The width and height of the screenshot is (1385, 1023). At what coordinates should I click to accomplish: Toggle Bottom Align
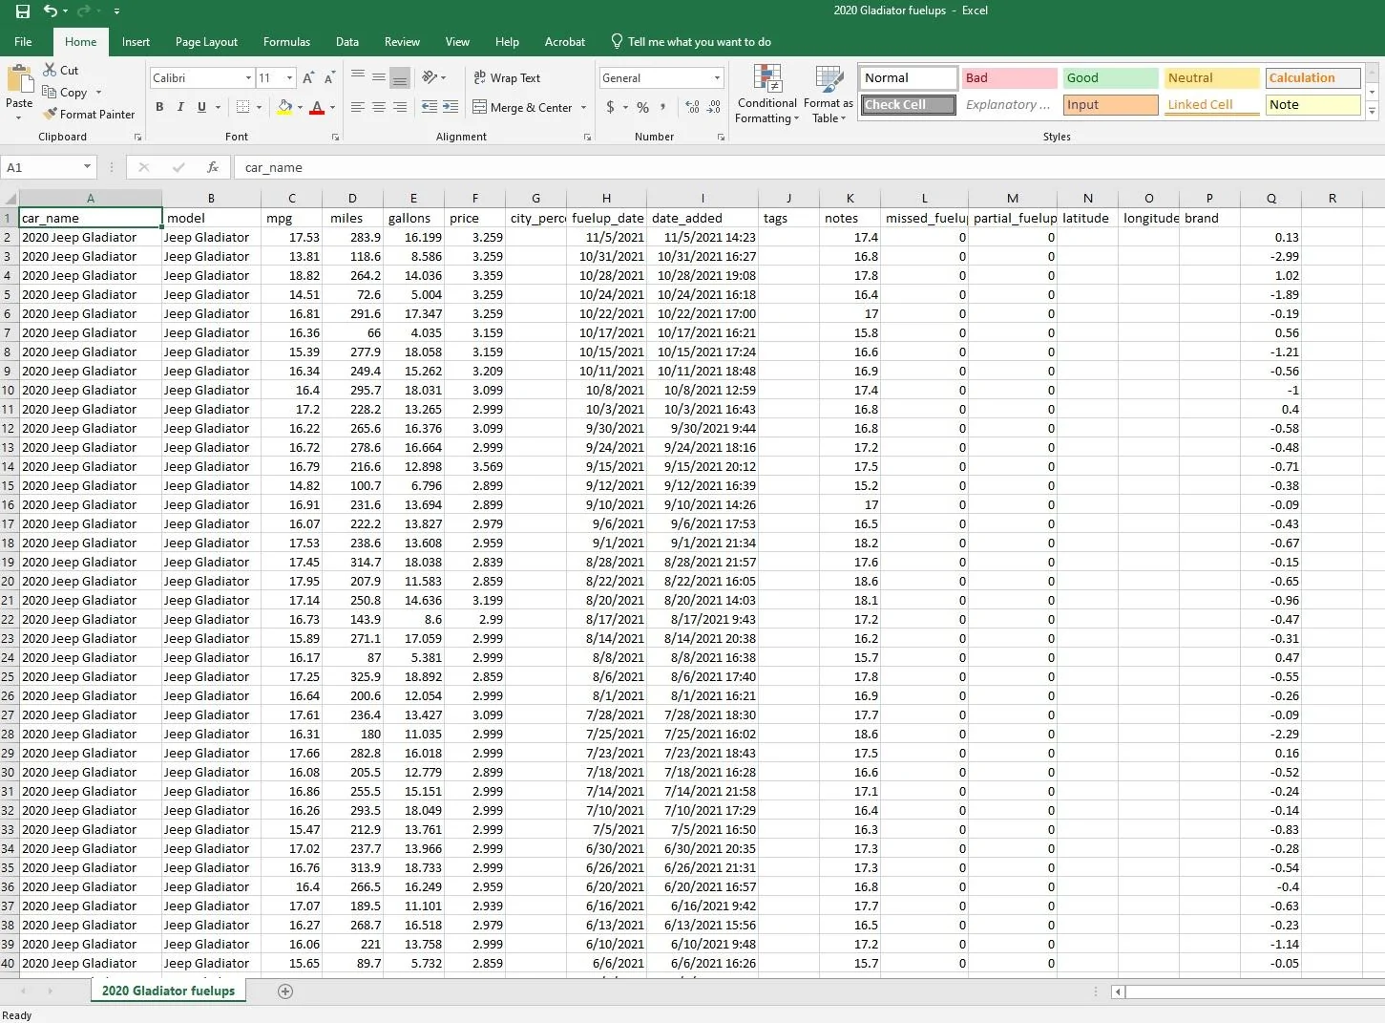click(400, 77)
